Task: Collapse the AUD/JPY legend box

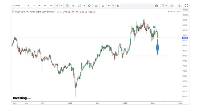Action: pos(13,12)
